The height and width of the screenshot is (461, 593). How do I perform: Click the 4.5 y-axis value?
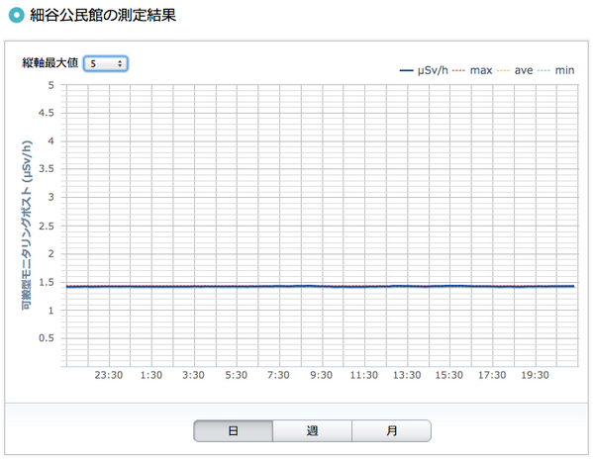(x=47, y=113)
